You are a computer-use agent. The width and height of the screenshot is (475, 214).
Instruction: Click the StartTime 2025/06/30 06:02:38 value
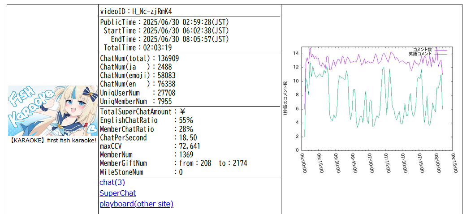[186, 30]
